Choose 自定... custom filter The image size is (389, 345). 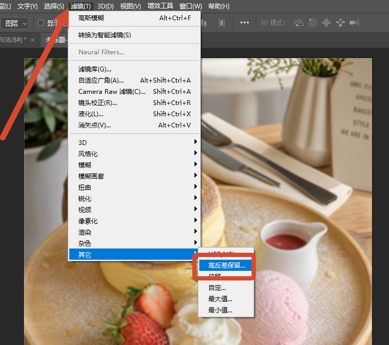coord(226,288)
